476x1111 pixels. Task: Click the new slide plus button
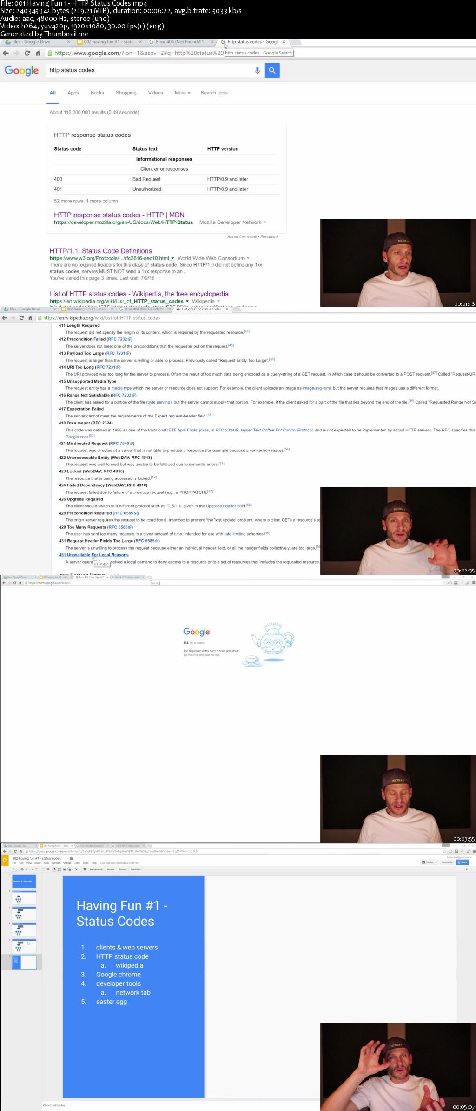tap(14, 869)
